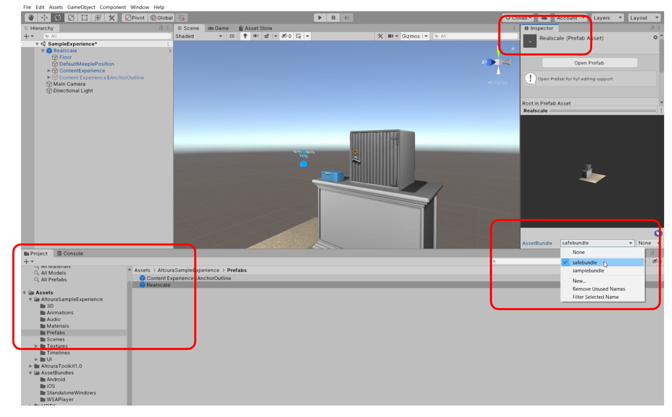Click the Step forward button
672x417 pixels.
coord(346,18)
